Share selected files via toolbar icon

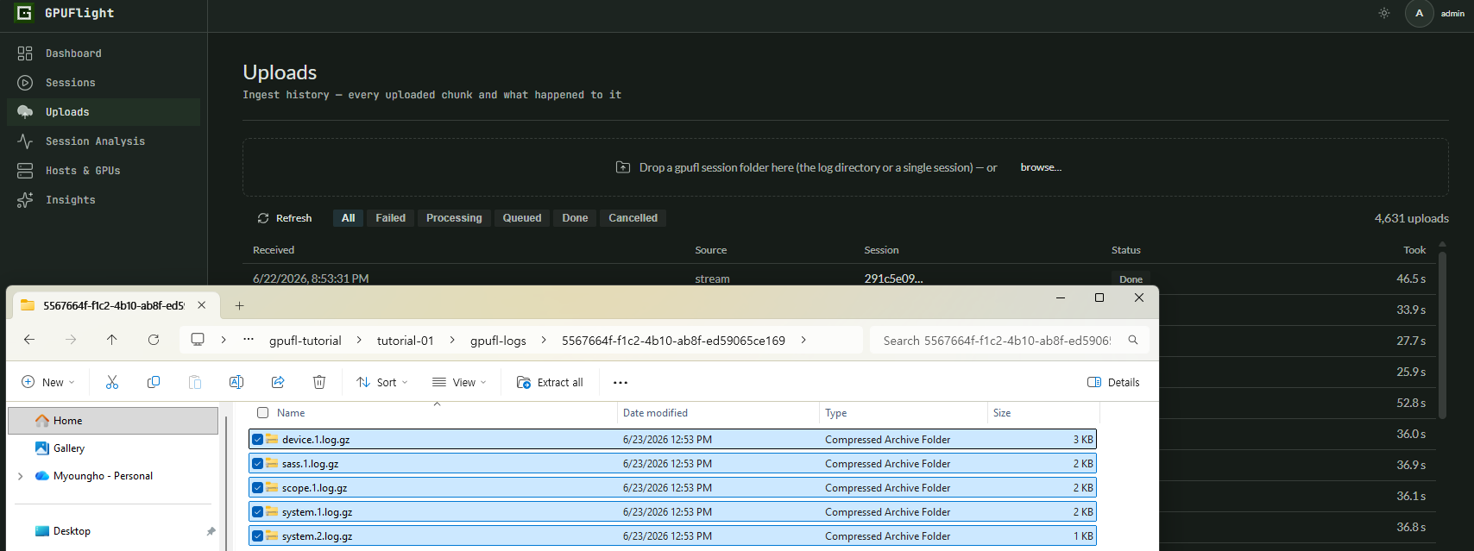278,382
